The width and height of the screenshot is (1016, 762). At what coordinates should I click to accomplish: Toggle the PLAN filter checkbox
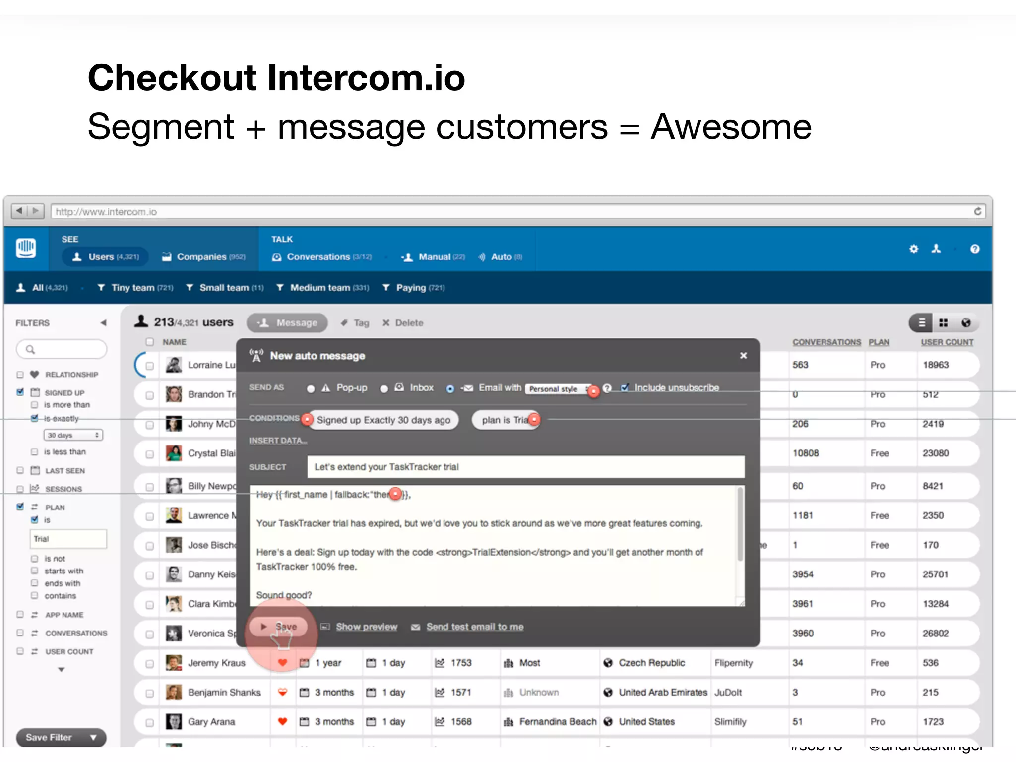tap(20, 507)
